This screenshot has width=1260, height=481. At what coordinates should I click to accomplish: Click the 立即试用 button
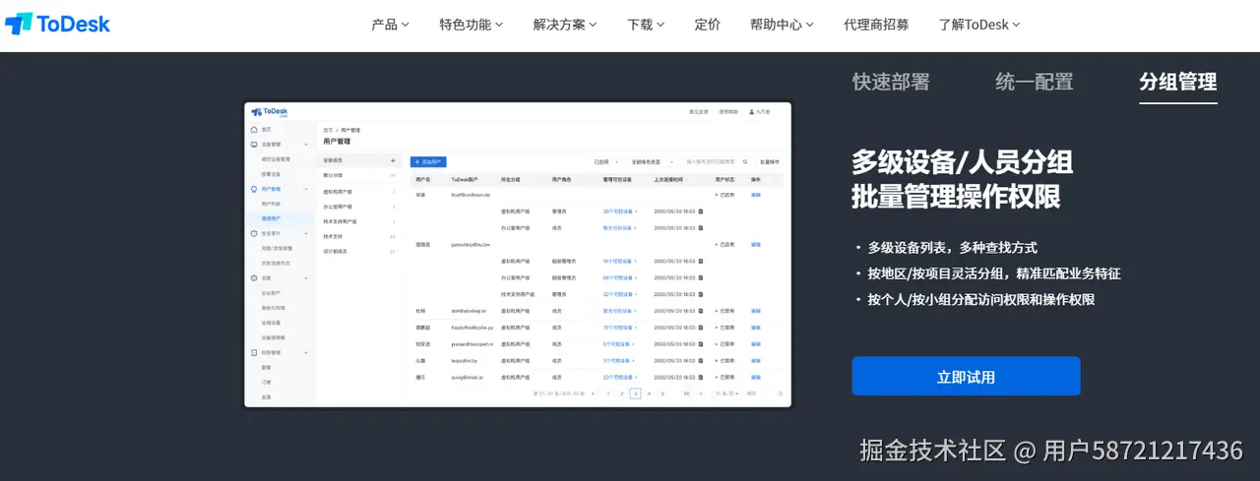tap(966, 377)
